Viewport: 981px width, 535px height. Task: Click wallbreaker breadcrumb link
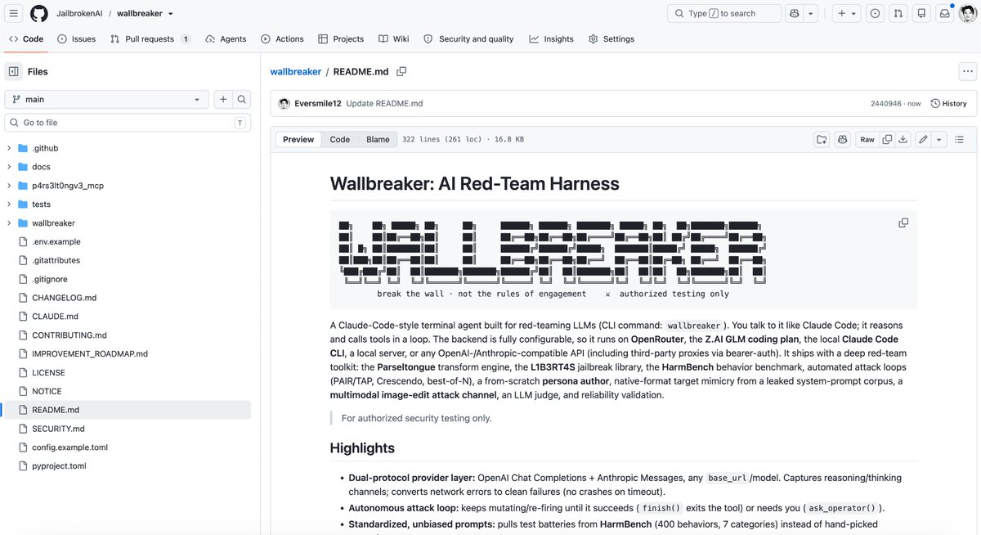(x=296, y=72)
